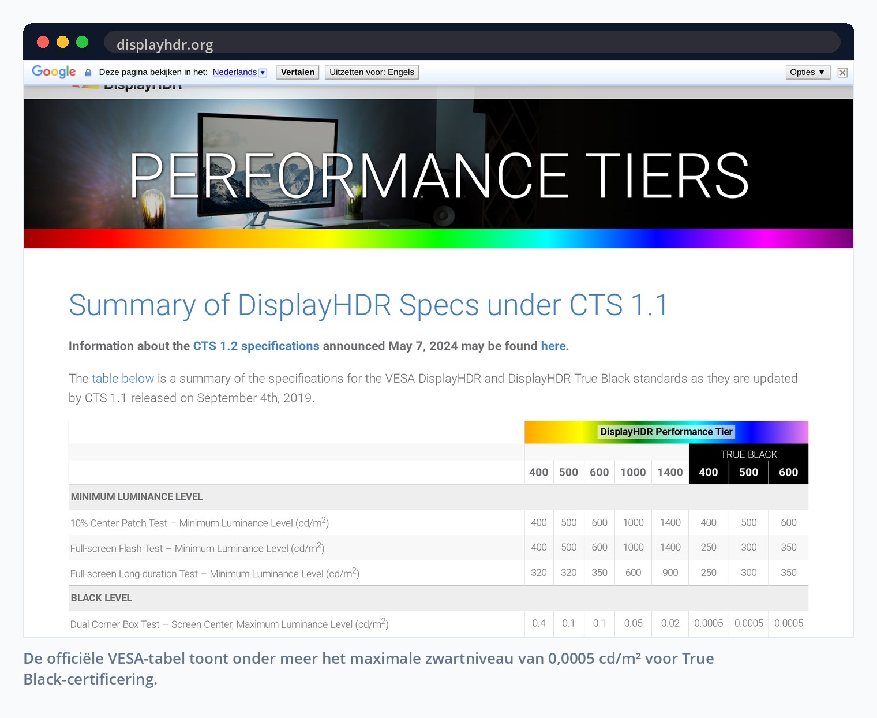Click the green maximize dot
The width and height of the screenshot is (877, 718).
point(82,42)
